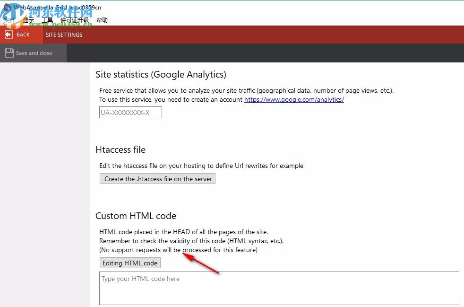This screenshot has width=464, height=307.
Task: Click the Htaccess file heading
Action: pyautogui.click(x=120, y=149)
